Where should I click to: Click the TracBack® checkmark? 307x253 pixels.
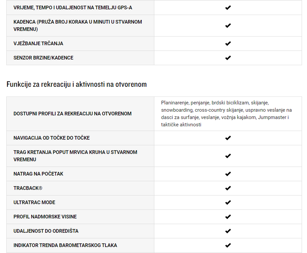228,188
